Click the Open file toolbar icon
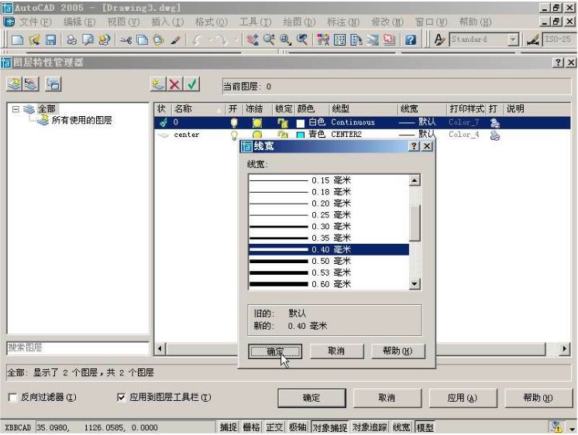 click(x=34, y=39)
